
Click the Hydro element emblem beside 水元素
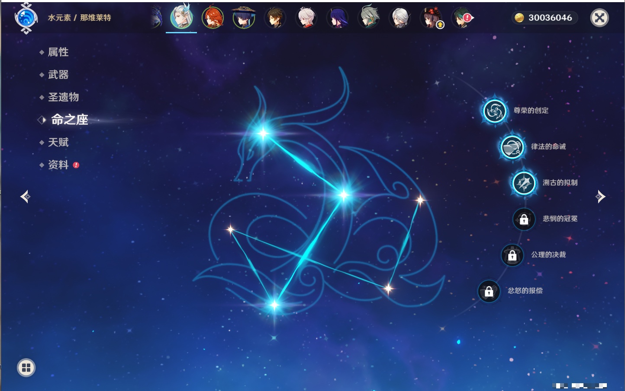pos(26,18)
